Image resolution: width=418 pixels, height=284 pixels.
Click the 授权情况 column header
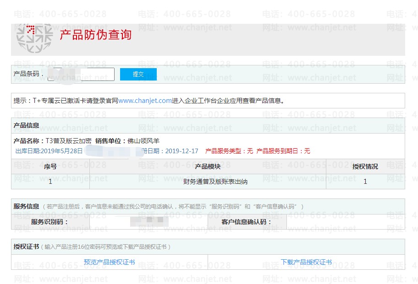[x=365, y=166]
